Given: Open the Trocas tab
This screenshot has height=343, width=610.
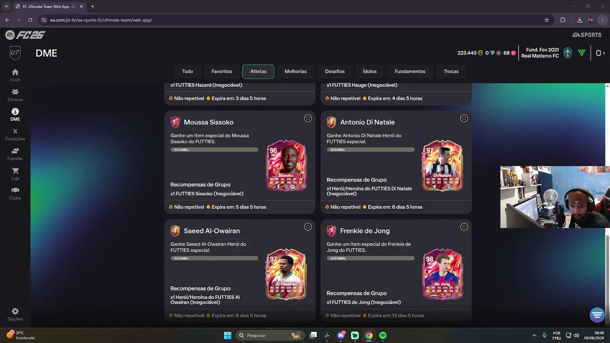Looking at the screenshot, I should coord(451,71).
